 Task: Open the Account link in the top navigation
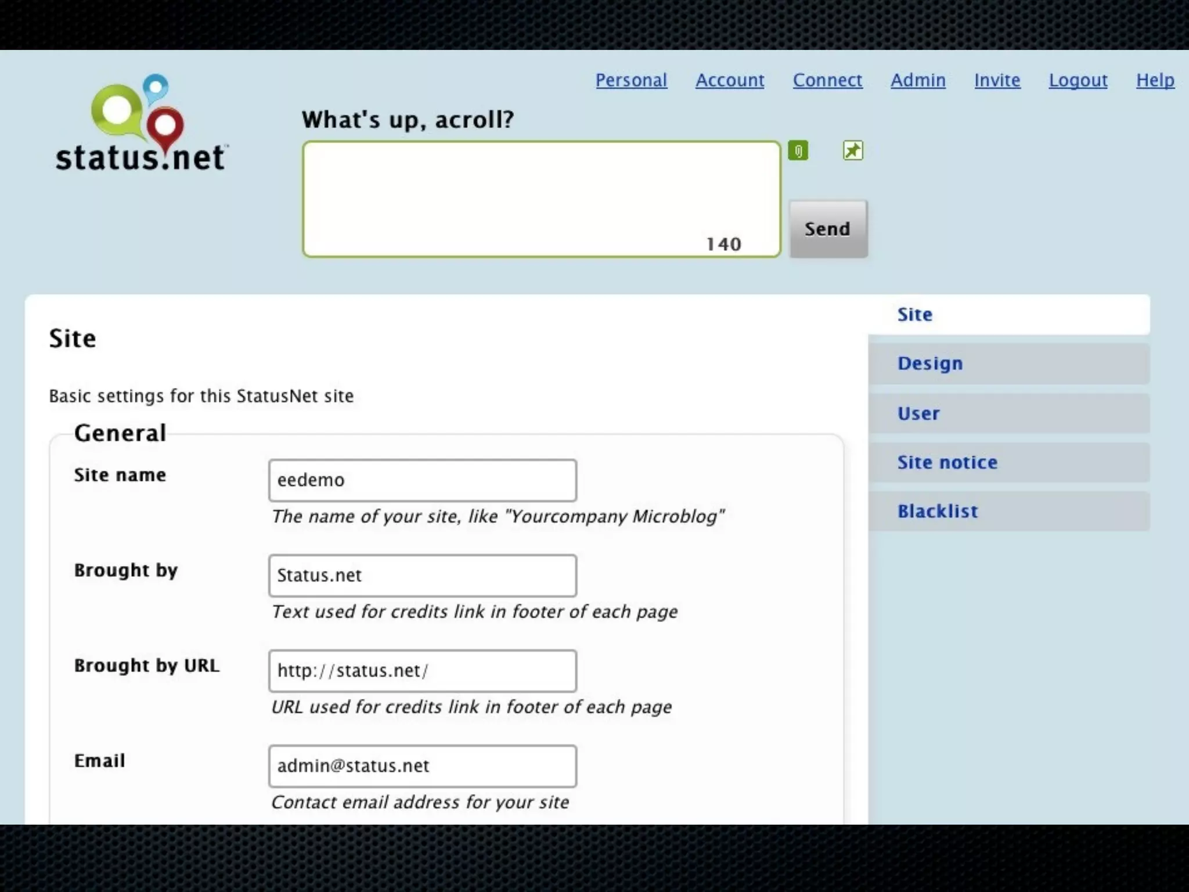click(730, 80)
